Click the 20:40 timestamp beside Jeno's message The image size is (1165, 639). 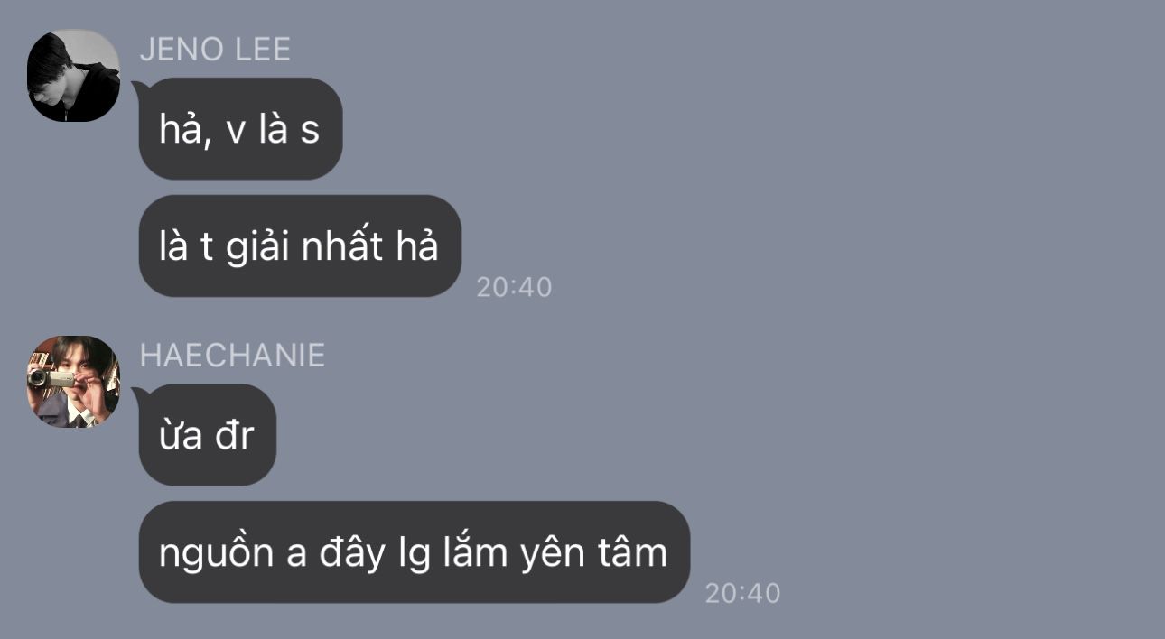pyautogui.click(x=514, y=287)
